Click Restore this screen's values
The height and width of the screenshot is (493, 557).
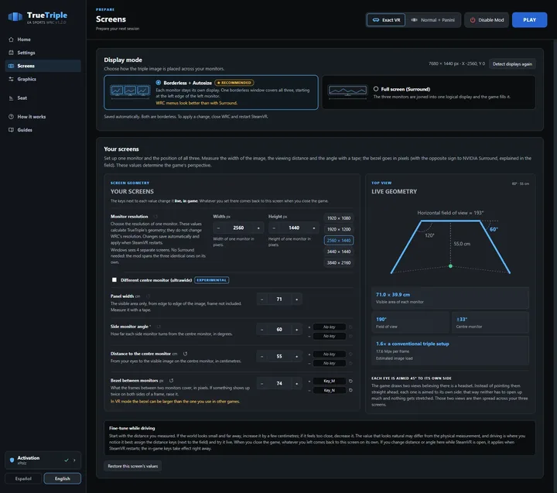(133, 466)
